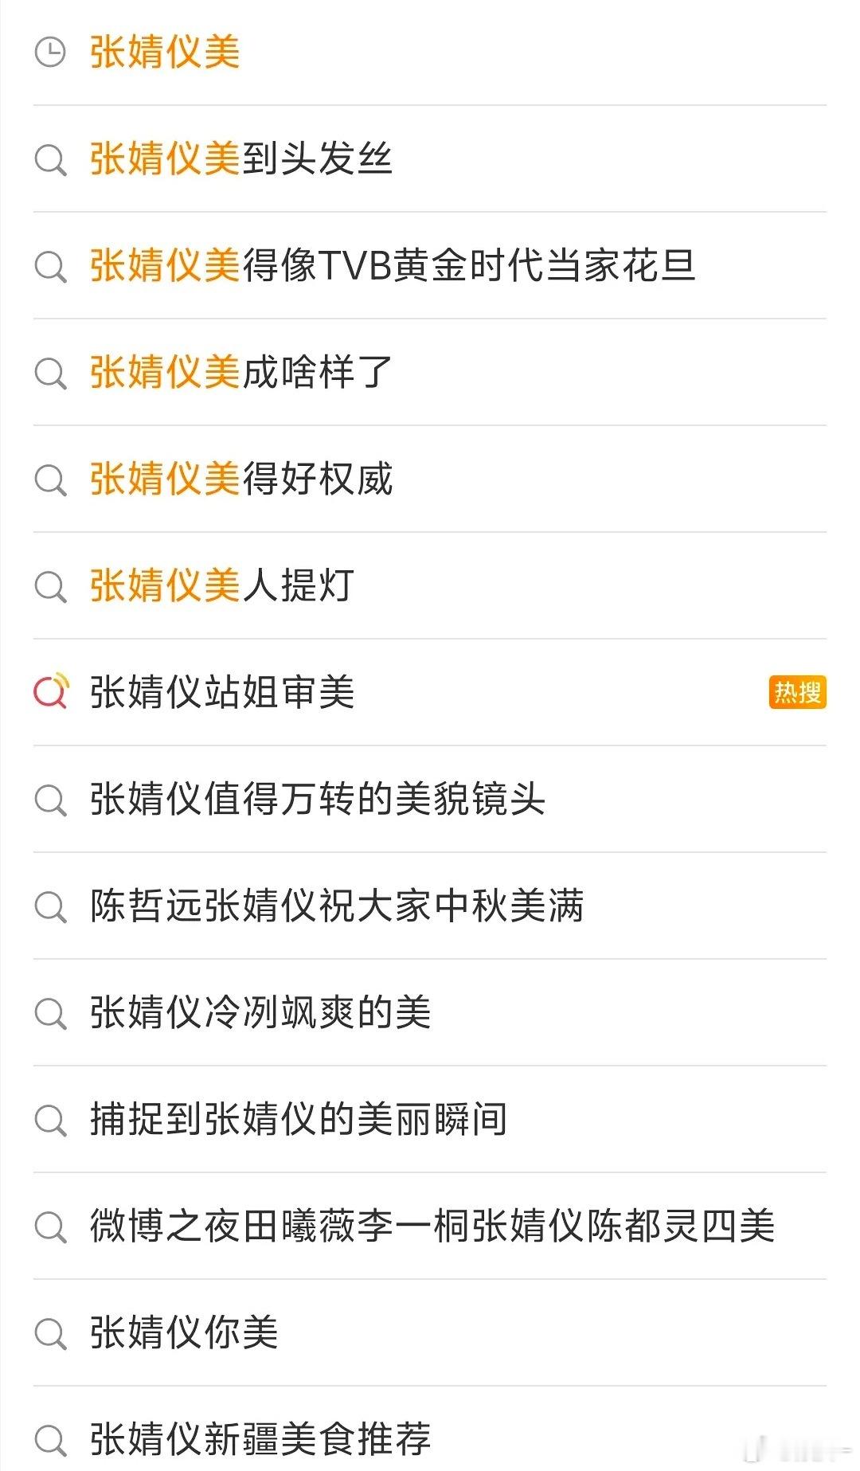Choose suggestion 张婧仪美得好权威
860x1471 pixels.
pyautogui.click(x=430, y=479)
